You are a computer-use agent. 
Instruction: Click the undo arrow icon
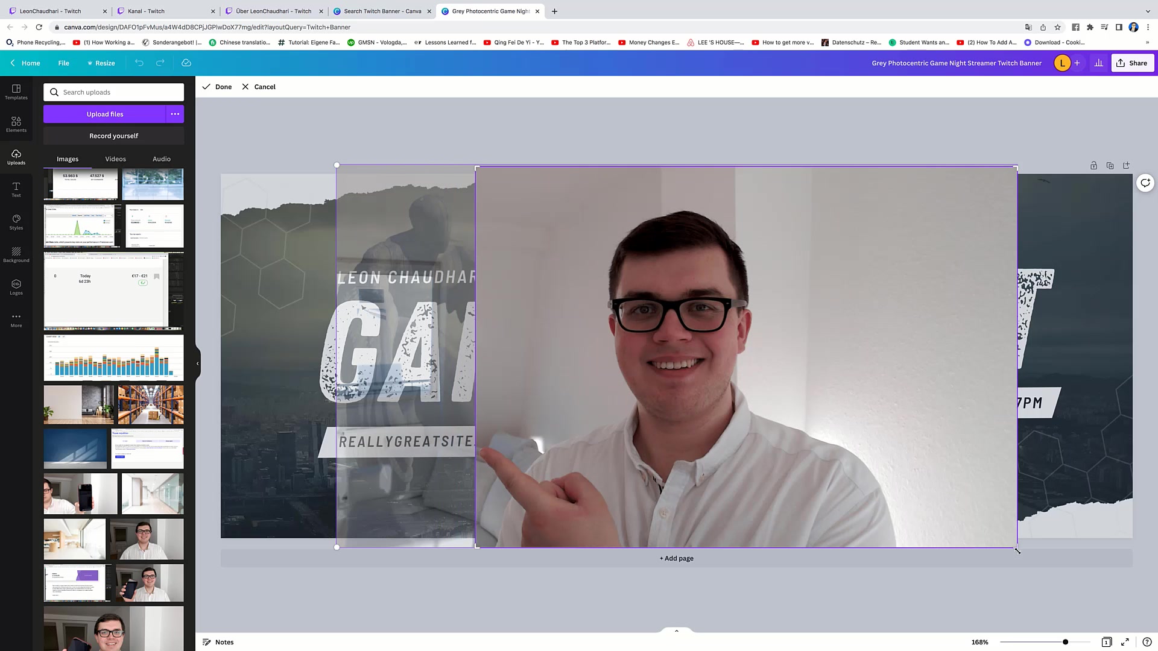139,63
